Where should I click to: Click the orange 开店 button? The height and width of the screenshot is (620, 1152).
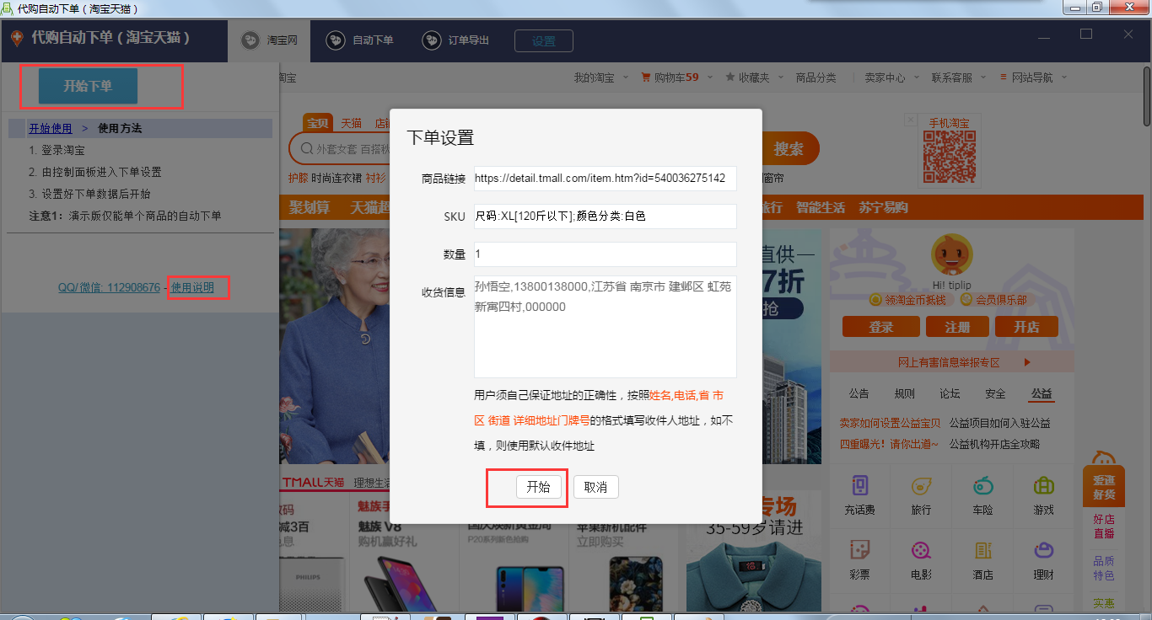pos(1026,327)
